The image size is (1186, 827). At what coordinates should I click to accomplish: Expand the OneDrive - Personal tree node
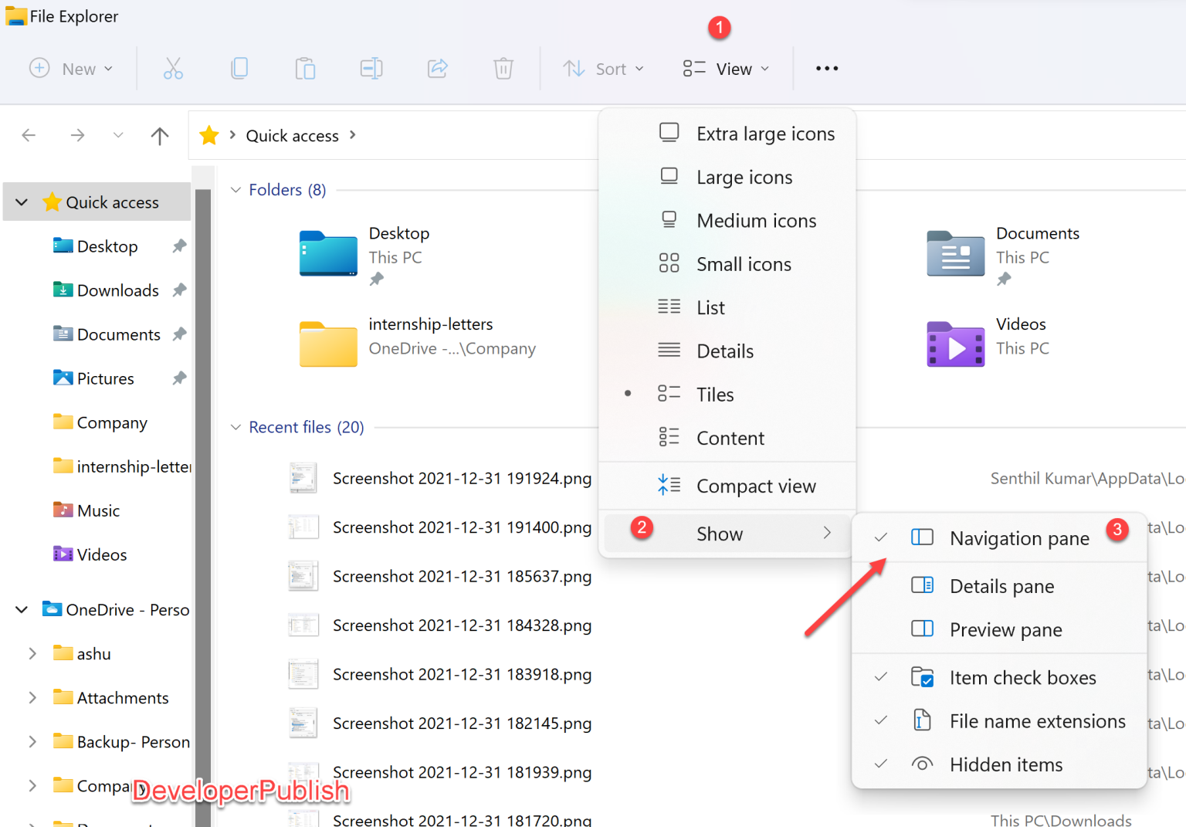21,609
